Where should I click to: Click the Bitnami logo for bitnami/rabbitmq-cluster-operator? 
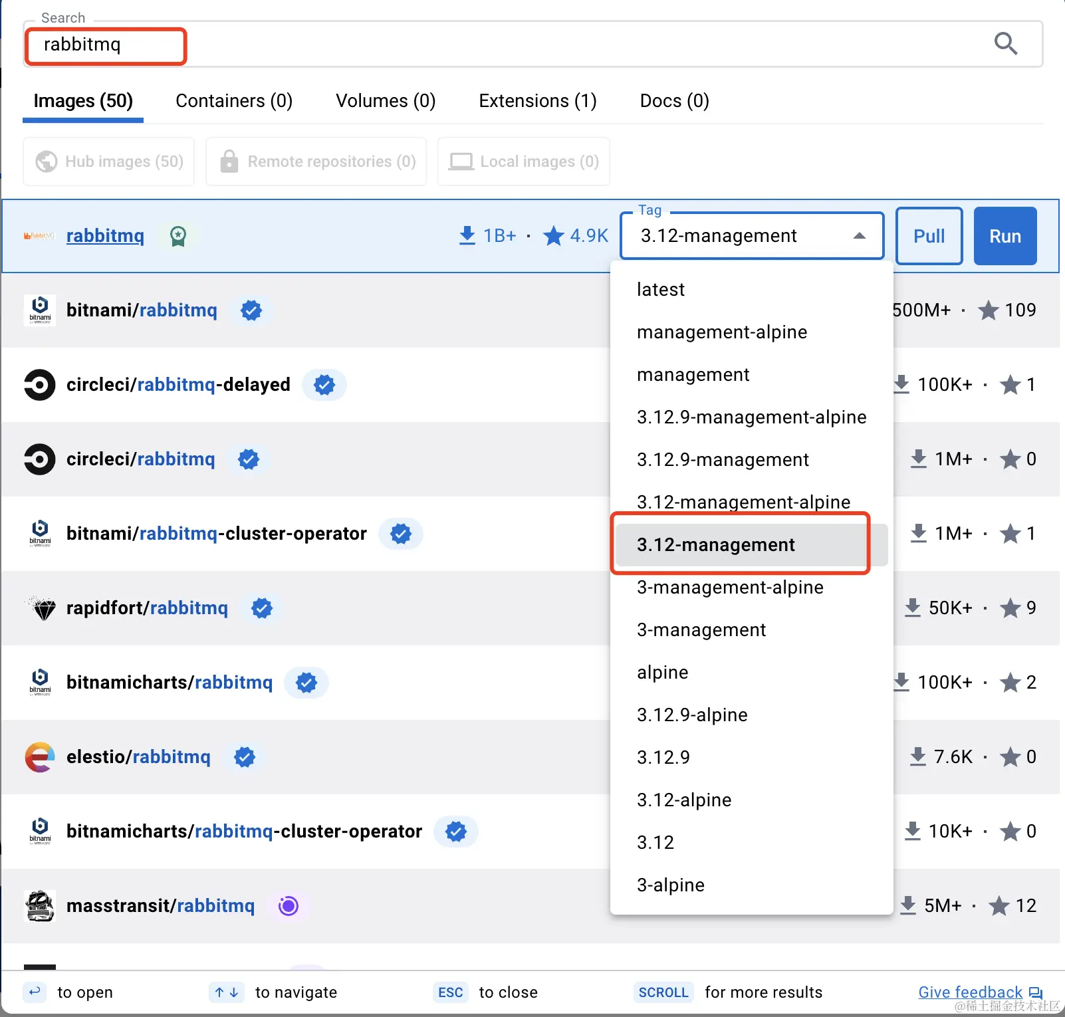[40, 534]
